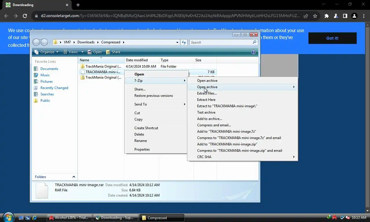Screen dimensions: 370x222
Task: Click the search magnifier icon in Explorer
Action: click(254, 42)
